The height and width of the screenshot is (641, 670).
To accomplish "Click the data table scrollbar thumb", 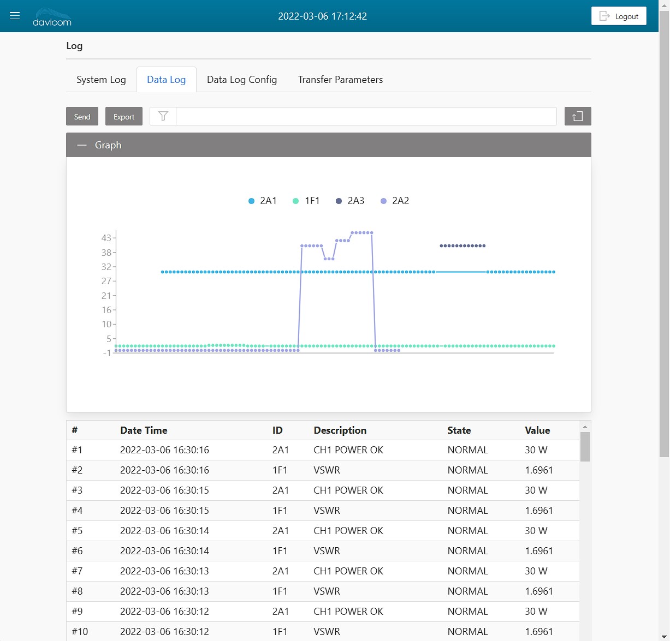I will [585, 447].
